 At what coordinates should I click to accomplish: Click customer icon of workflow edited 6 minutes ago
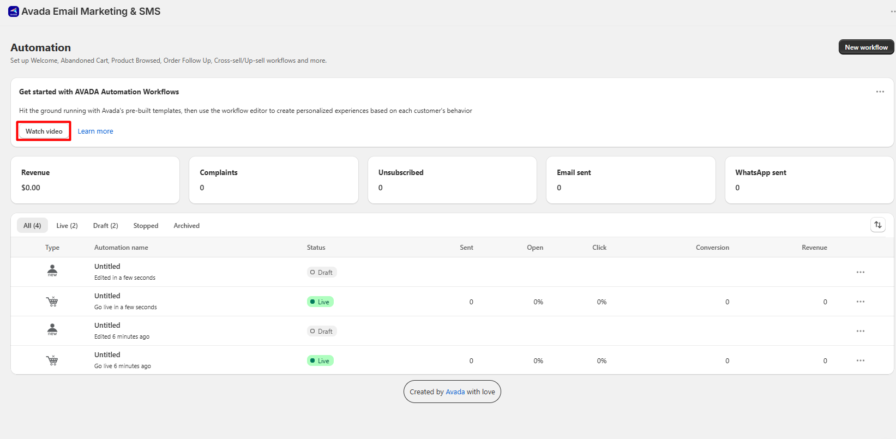click(52, 329)
